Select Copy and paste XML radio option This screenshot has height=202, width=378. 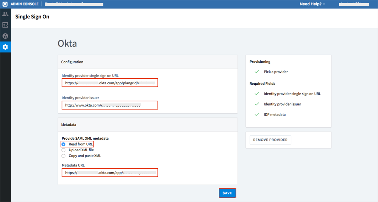coord(64,156)
